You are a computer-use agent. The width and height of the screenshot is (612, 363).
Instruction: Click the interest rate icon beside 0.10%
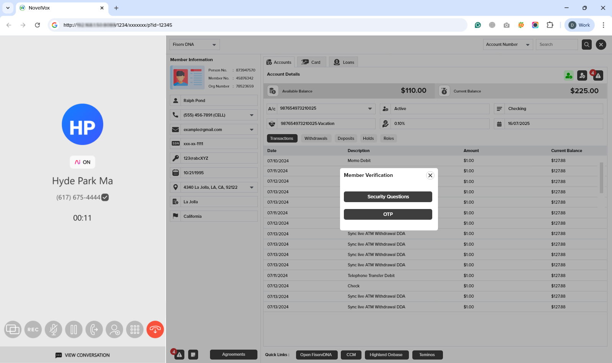click(385, 123)
